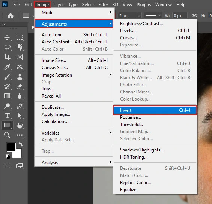Choose Image Size command
Image resolution: width=212 pixels, height=204 pixels.
click(74, 60)
